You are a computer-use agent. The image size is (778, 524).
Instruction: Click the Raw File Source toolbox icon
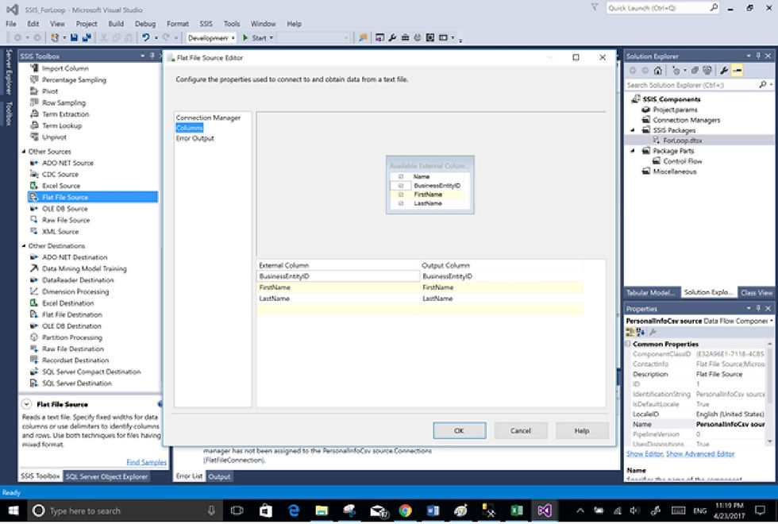[33, 220]
